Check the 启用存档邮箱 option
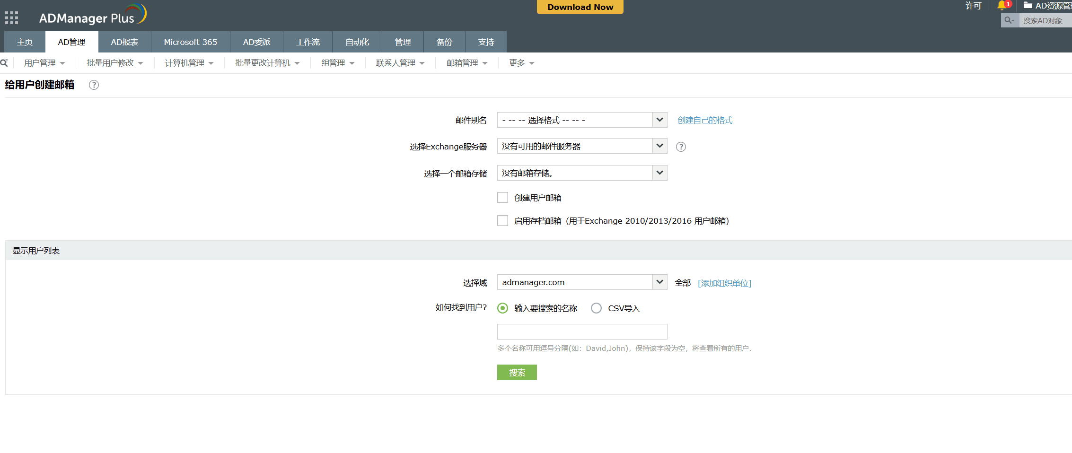The image size is (1072, 453). point(502,221)
